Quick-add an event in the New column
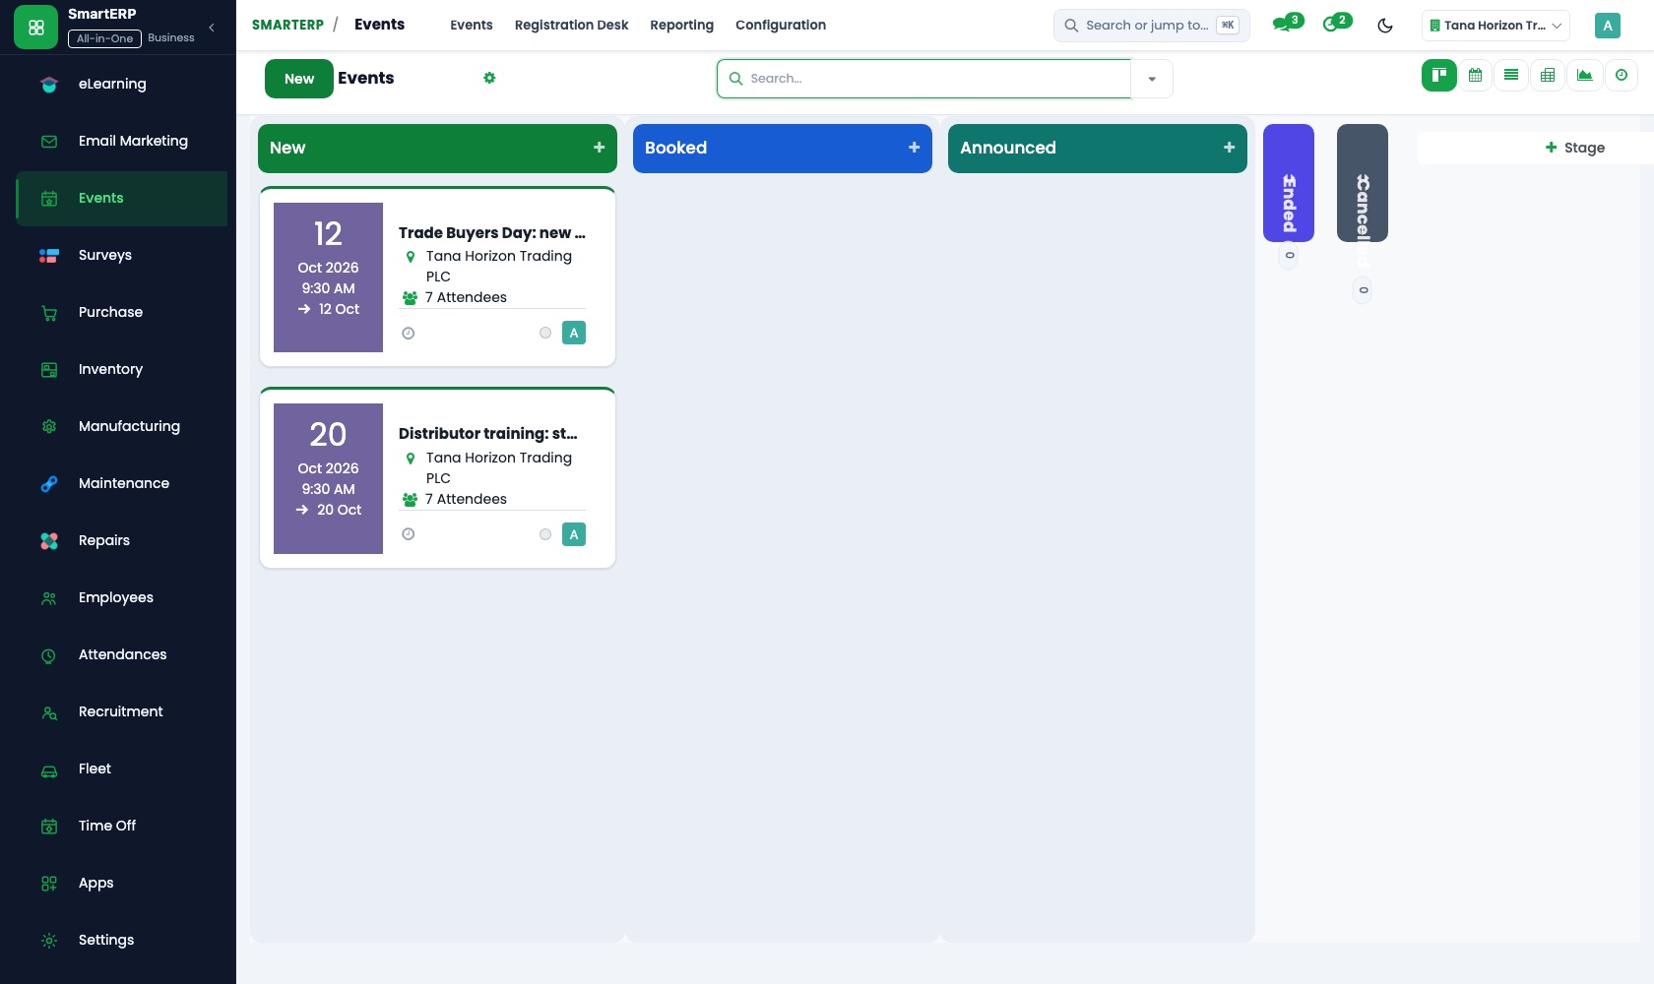This screenshot has width=1654, height=984. tap(600, 148)
